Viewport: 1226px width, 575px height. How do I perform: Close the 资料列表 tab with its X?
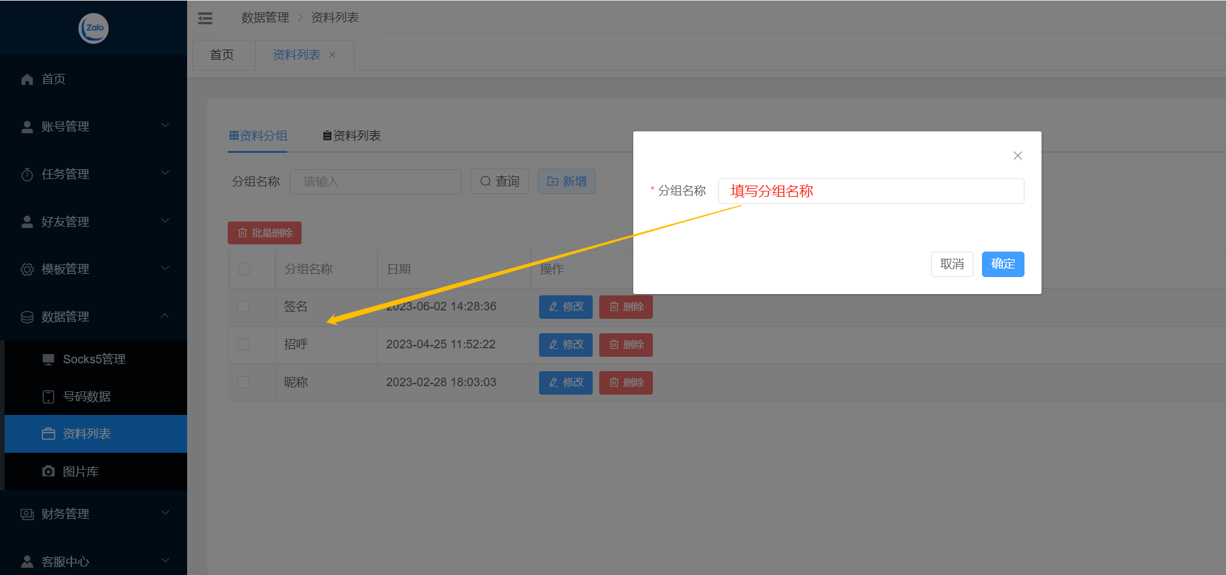coord(332,55)
